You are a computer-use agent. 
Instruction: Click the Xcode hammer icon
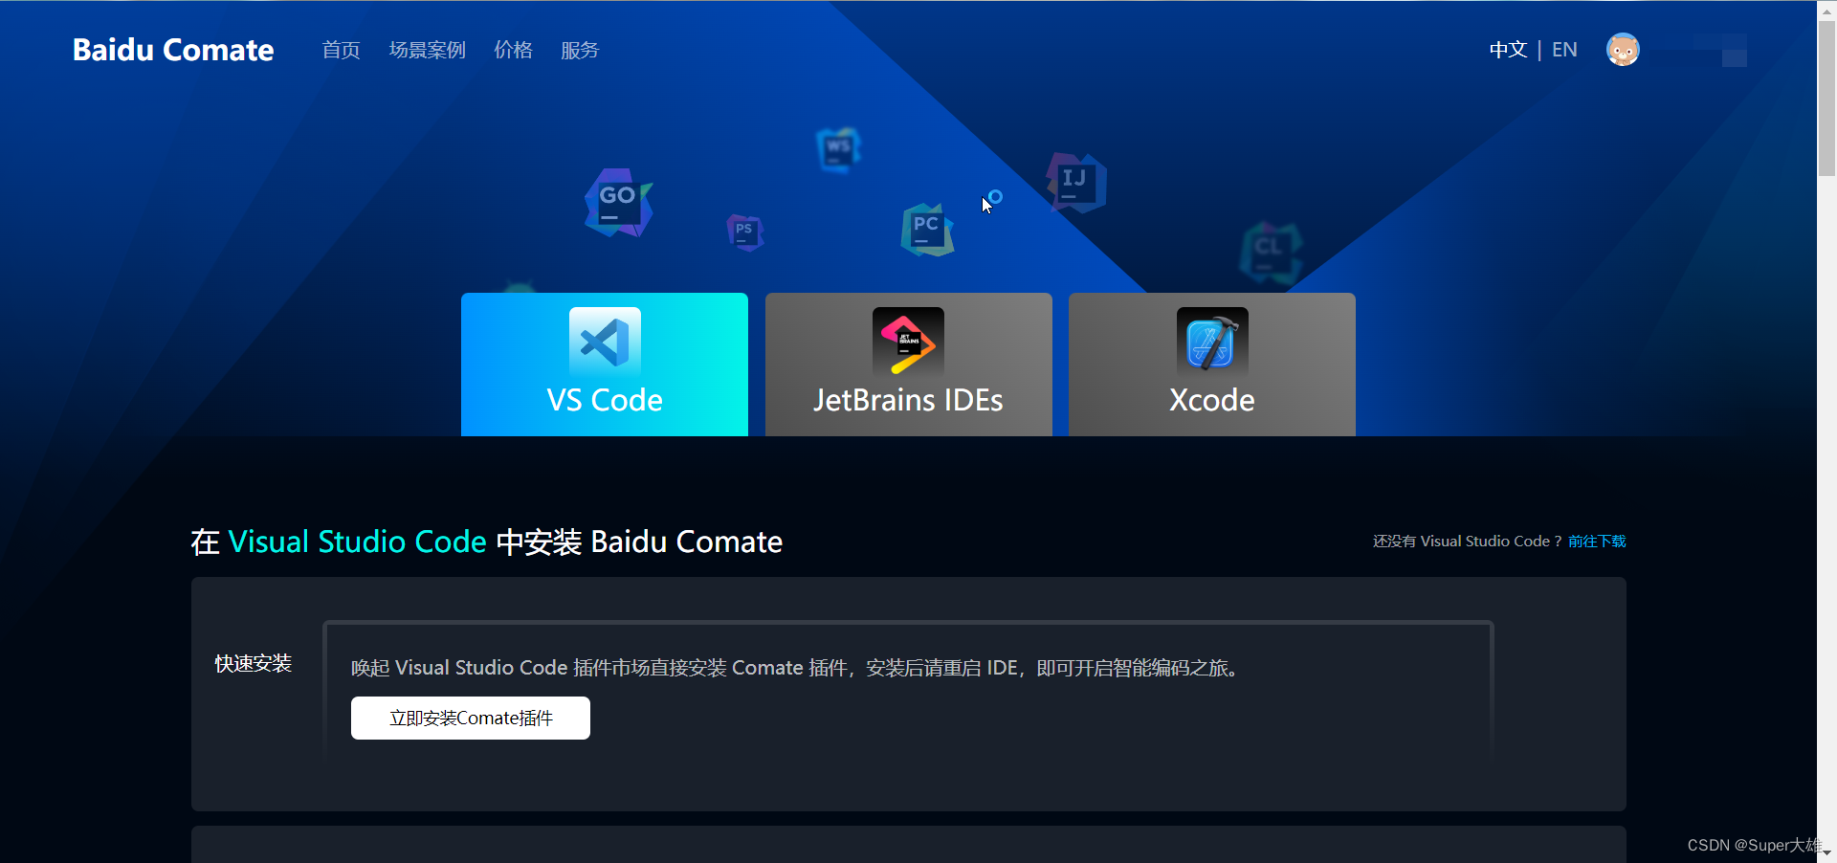(1212, 342)
